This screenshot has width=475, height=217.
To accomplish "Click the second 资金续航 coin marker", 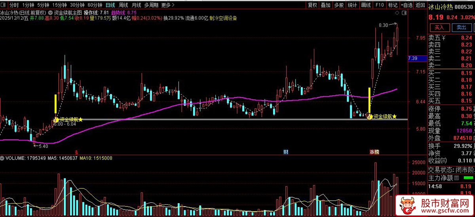I will [370, 117].
